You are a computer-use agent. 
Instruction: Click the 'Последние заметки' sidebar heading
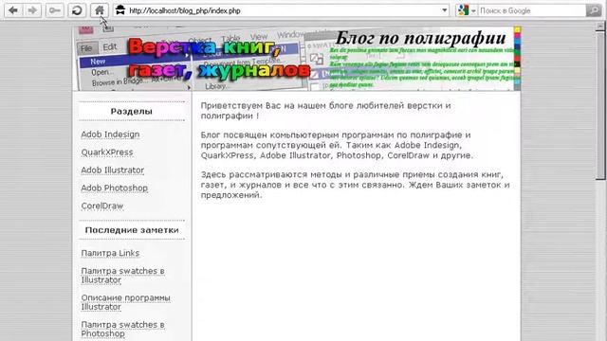[x=132, y=230]
